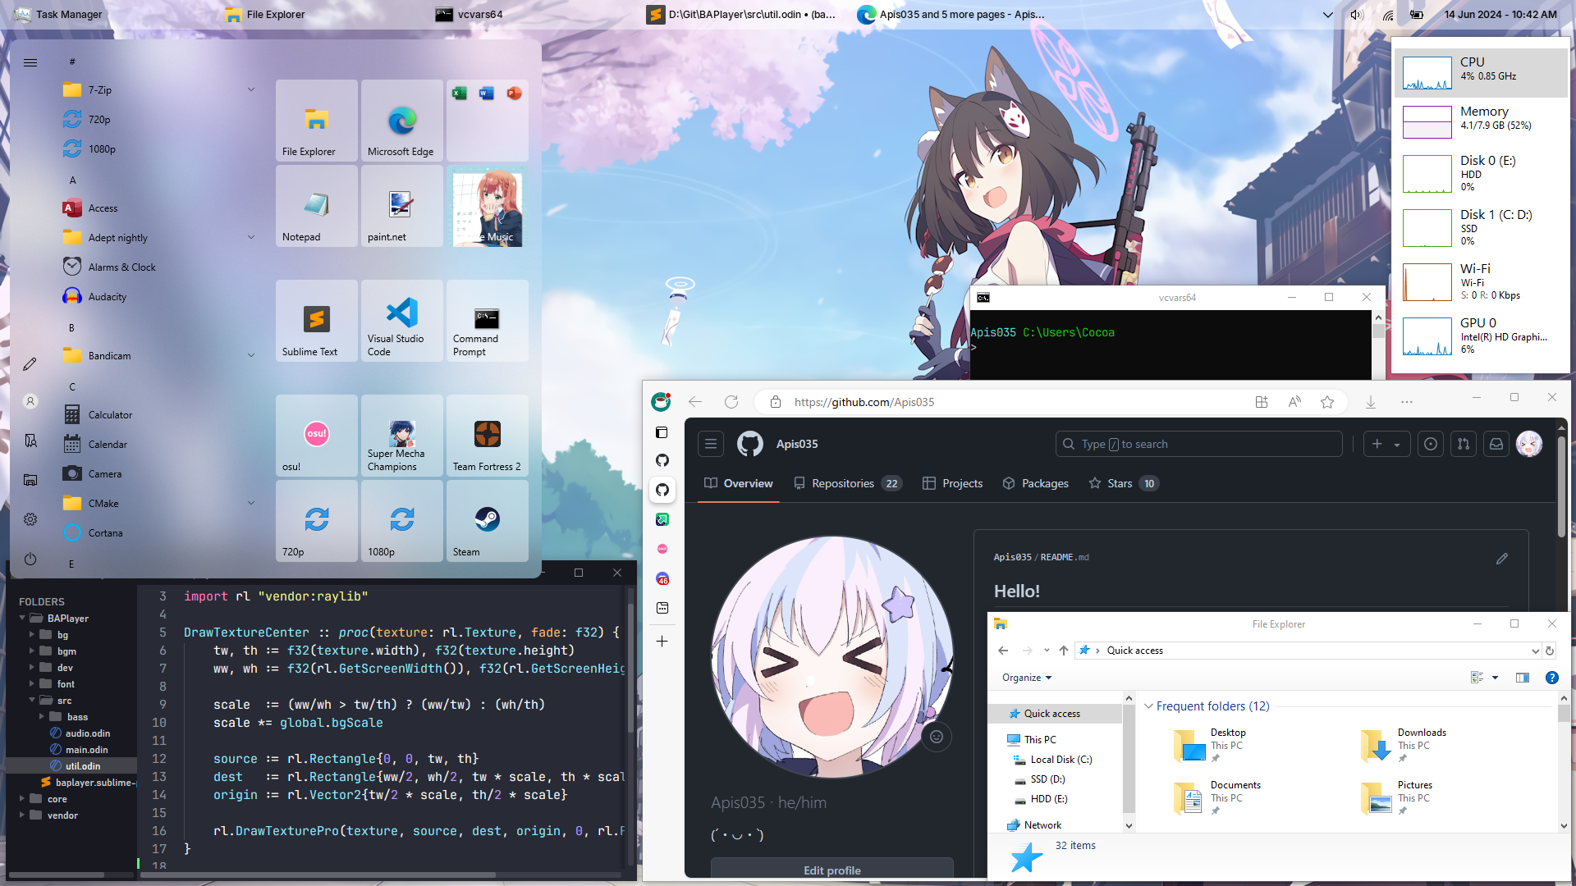This screenshot has height=886, width=1576.
Task: Launch Steam from start menu tiles
Action: tap(487, 521)
